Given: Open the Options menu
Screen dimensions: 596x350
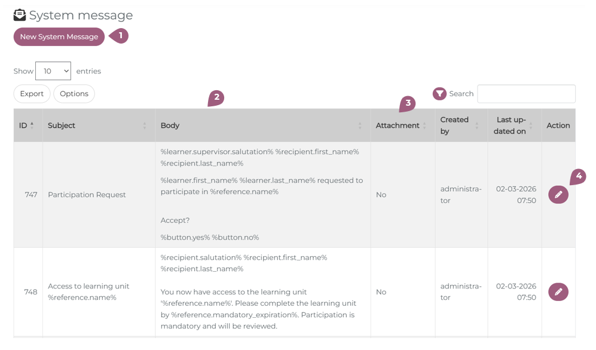Looking at the screenshot, I should pyautogui.click(x=74, y=94).
